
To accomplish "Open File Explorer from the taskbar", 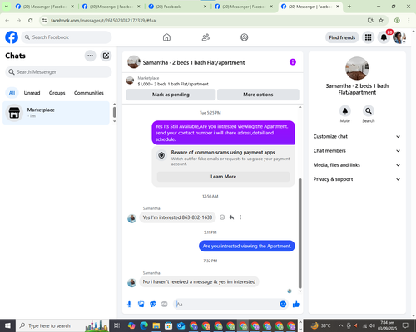I will (x=156, y=325).
